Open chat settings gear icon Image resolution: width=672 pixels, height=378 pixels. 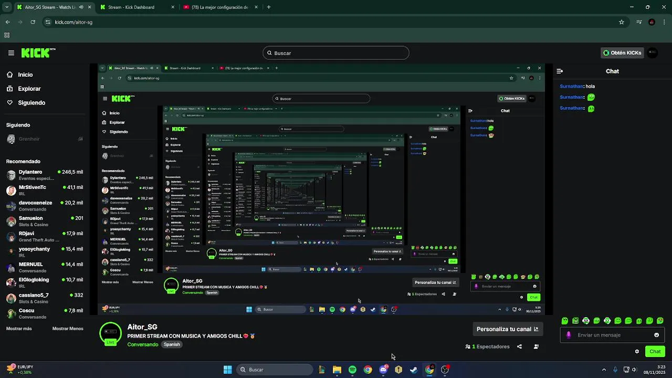637,351
